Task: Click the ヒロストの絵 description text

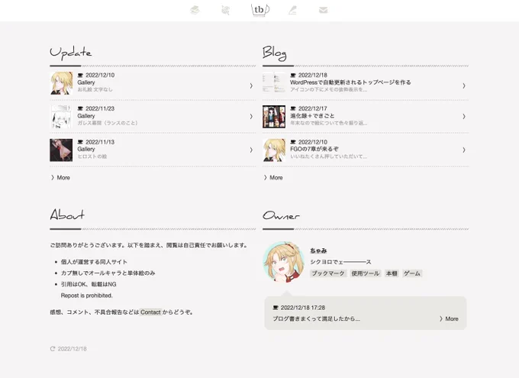Action: (92, 157)
